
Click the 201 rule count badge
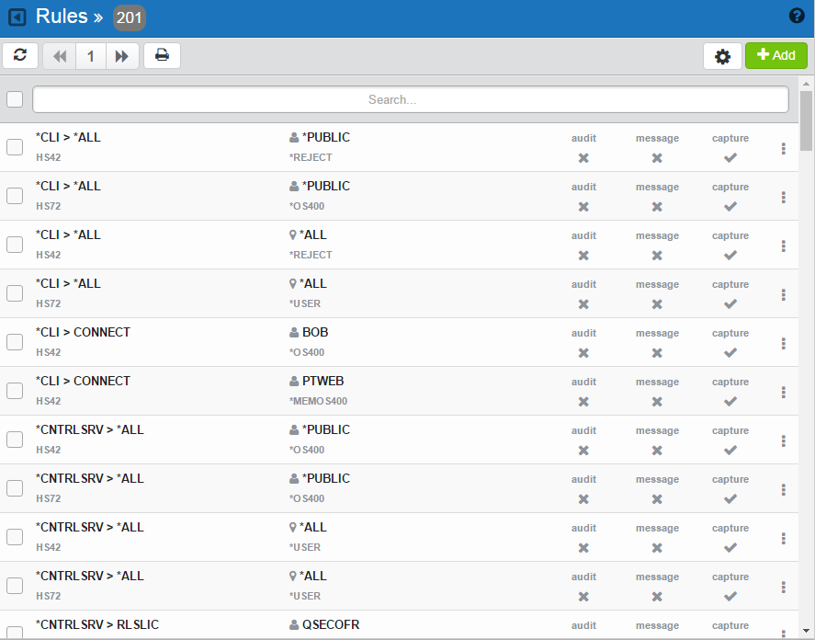point(129,17)
